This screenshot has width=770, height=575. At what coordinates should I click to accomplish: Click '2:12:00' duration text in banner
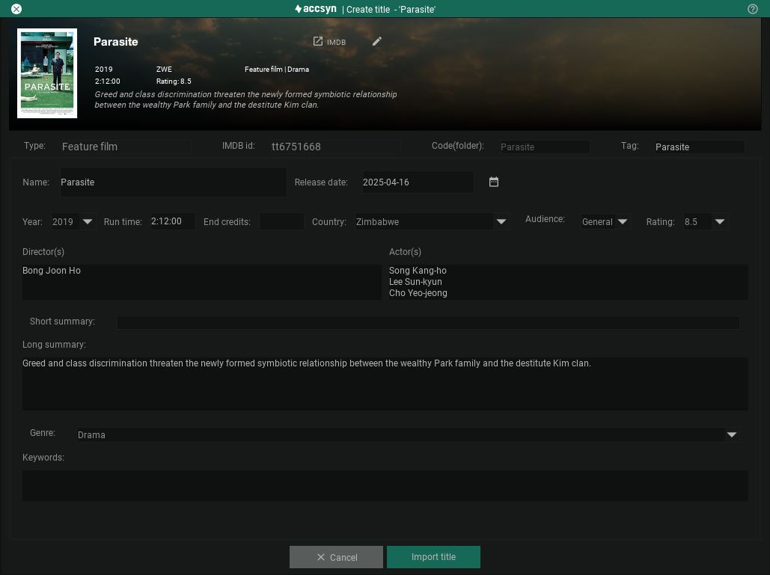click(108, 81)
